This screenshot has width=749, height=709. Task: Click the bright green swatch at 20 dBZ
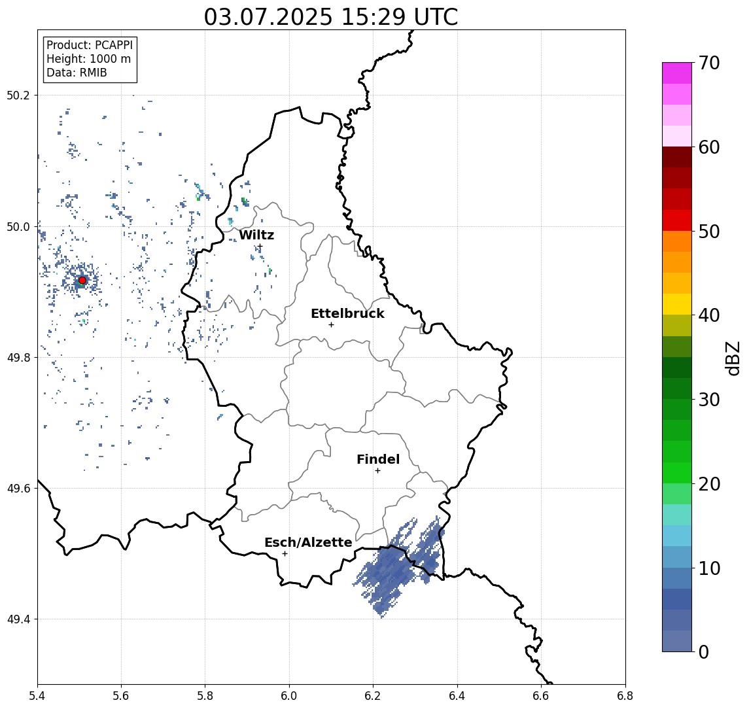(x=677, y=473)
